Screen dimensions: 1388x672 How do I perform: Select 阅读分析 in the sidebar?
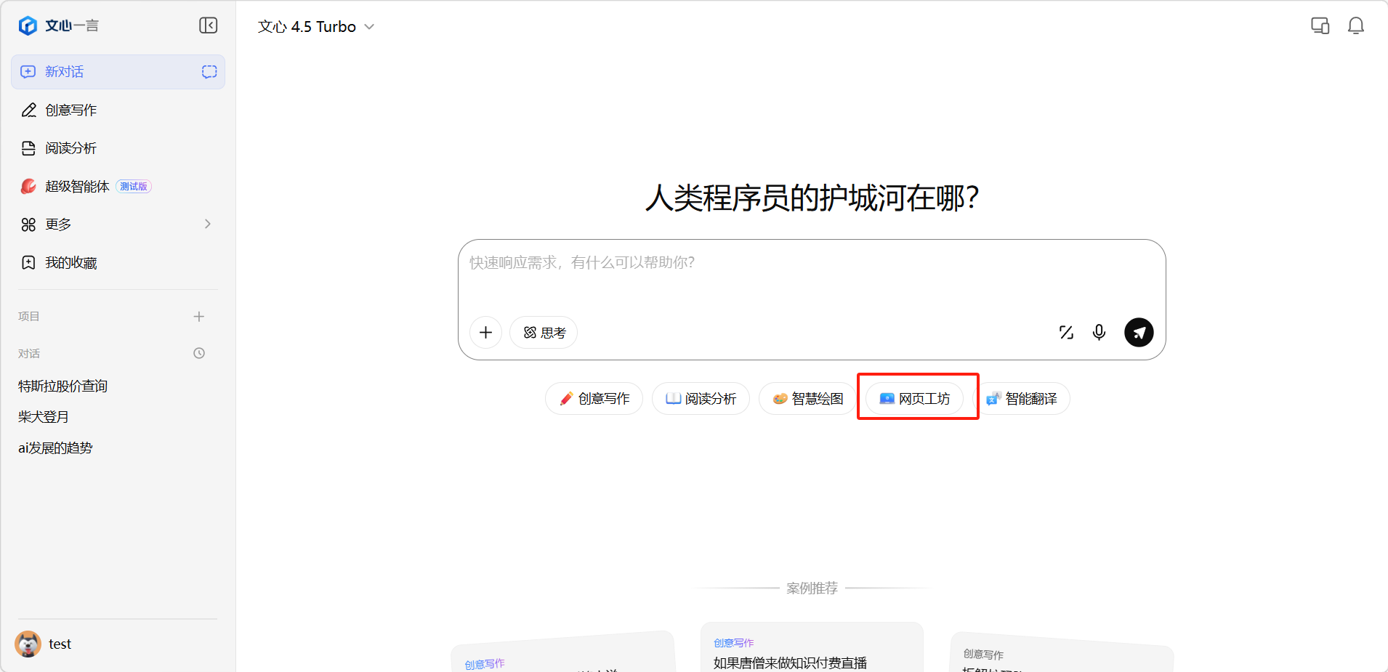(70, 148)
